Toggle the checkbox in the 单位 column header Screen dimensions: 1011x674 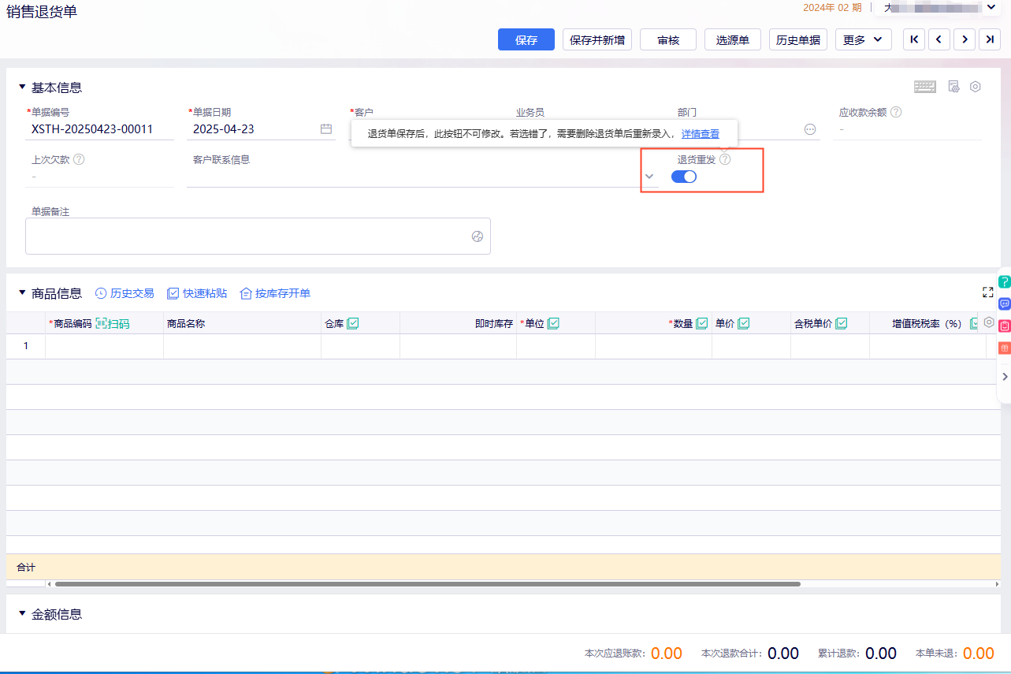click(553, 323)
